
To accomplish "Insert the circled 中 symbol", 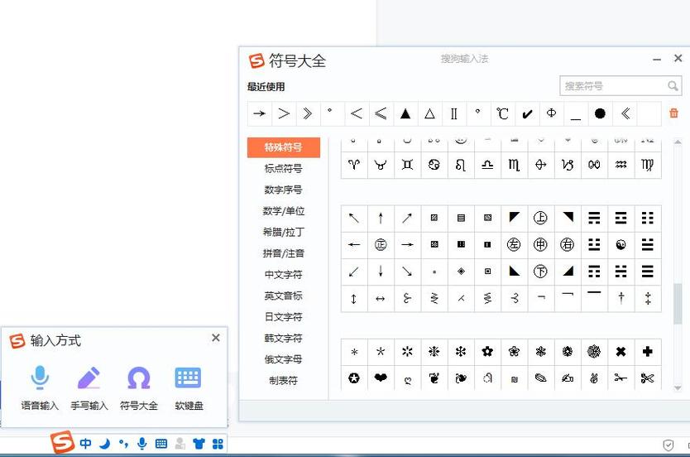I will coord(540,244).
